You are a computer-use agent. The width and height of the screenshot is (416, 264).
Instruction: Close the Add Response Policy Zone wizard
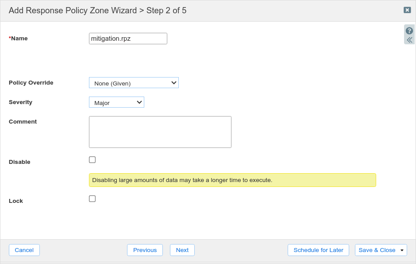(407, 10)
